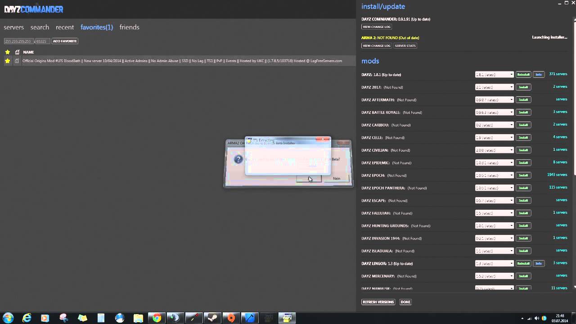The image size is (576, 324).
Task: Open DAYZ EPIDEMIC version dropdown
Action: [x=494, y=163]
